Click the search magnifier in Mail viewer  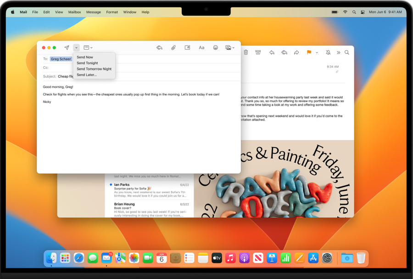click(347, 52)
